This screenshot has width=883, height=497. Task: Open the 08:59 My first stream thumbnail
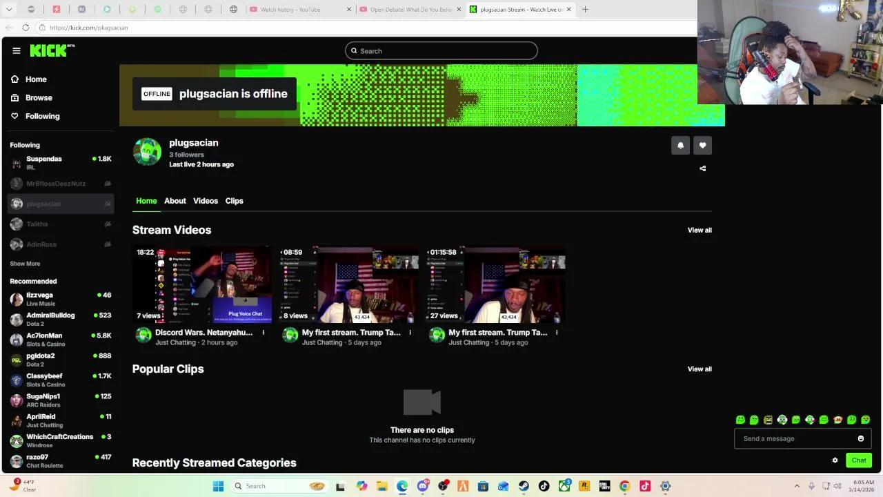point(350,284)
